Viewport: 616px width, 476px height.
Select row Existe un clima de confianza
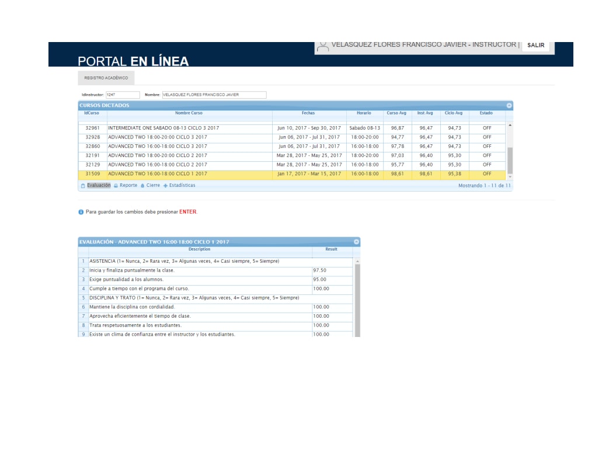pos(215,334)
